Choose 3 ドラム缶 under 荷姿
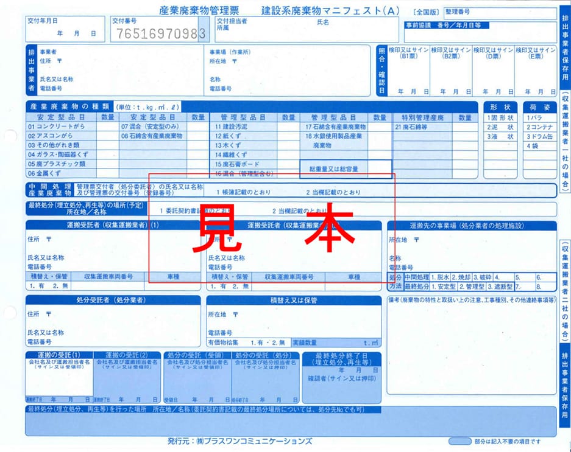571x452 pixels. [541, 136]
